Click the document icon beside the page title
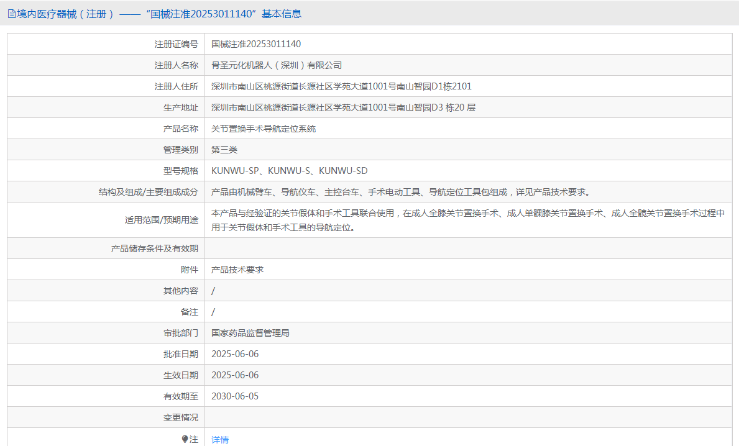Image resolution: width=739 pixels, height=446 pixels. tap(11, 14)
